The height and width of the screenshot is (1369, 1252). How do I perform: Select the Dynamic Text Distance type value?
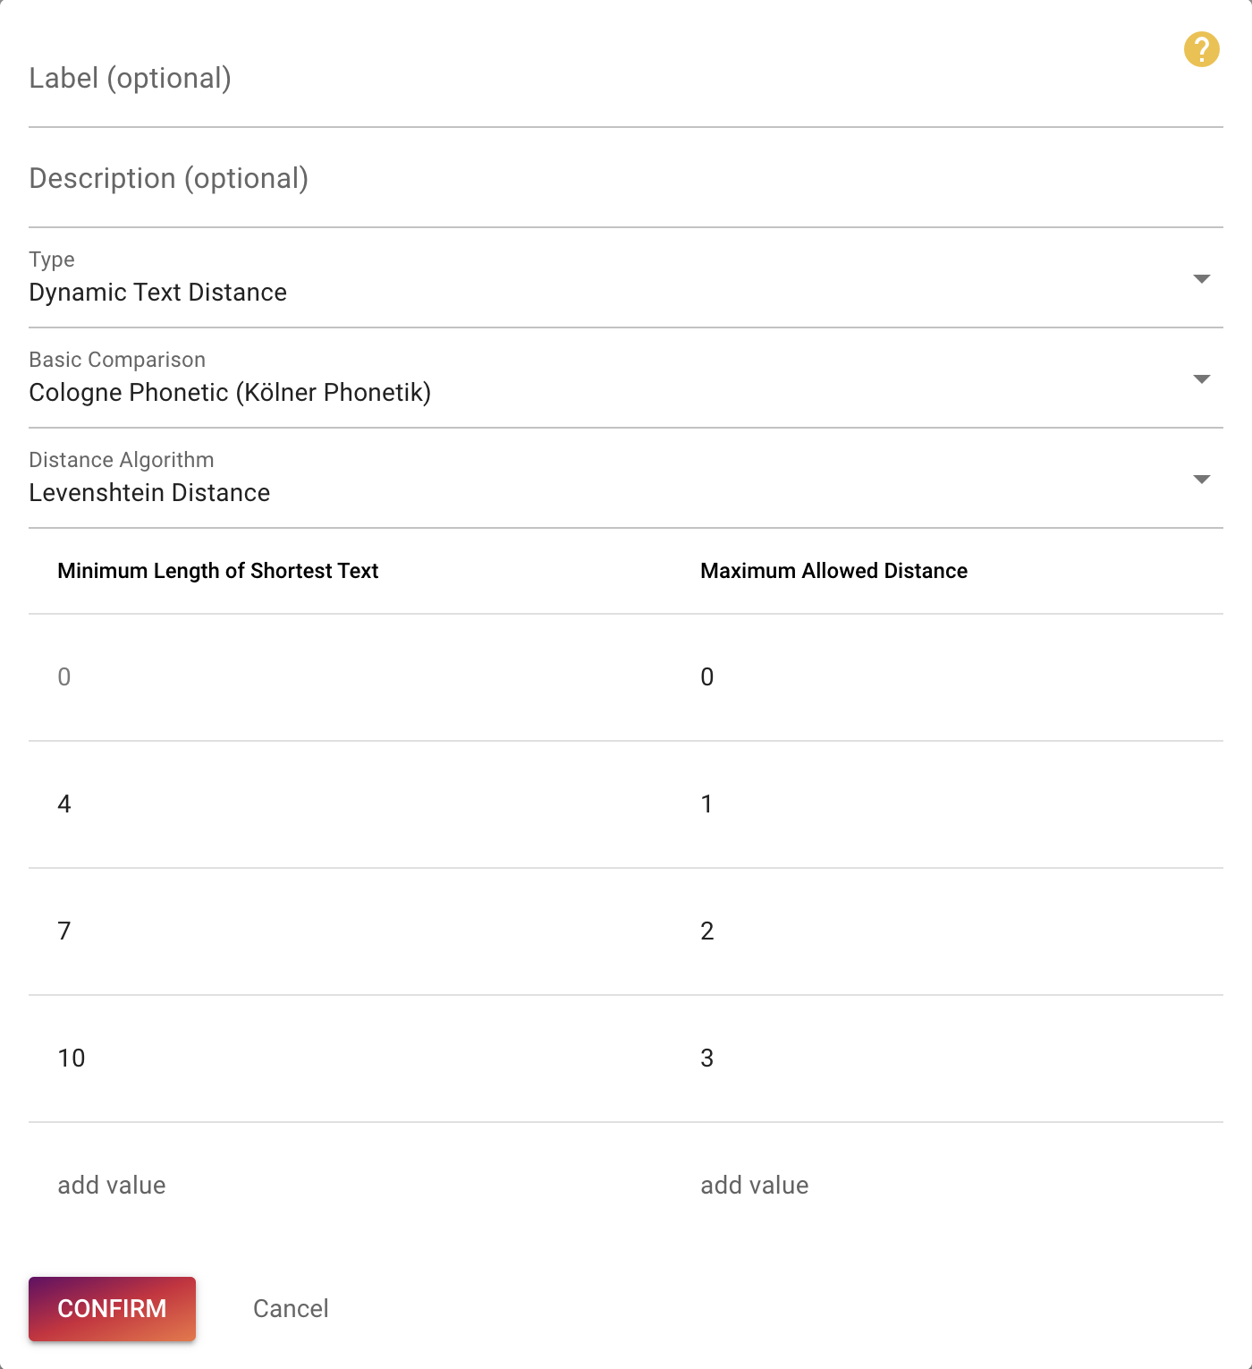tap(158, 293)
